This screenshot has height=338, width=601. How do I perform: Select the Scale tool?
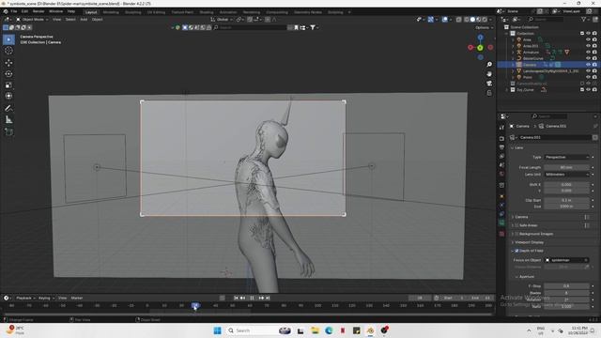[x=8, y=85]
